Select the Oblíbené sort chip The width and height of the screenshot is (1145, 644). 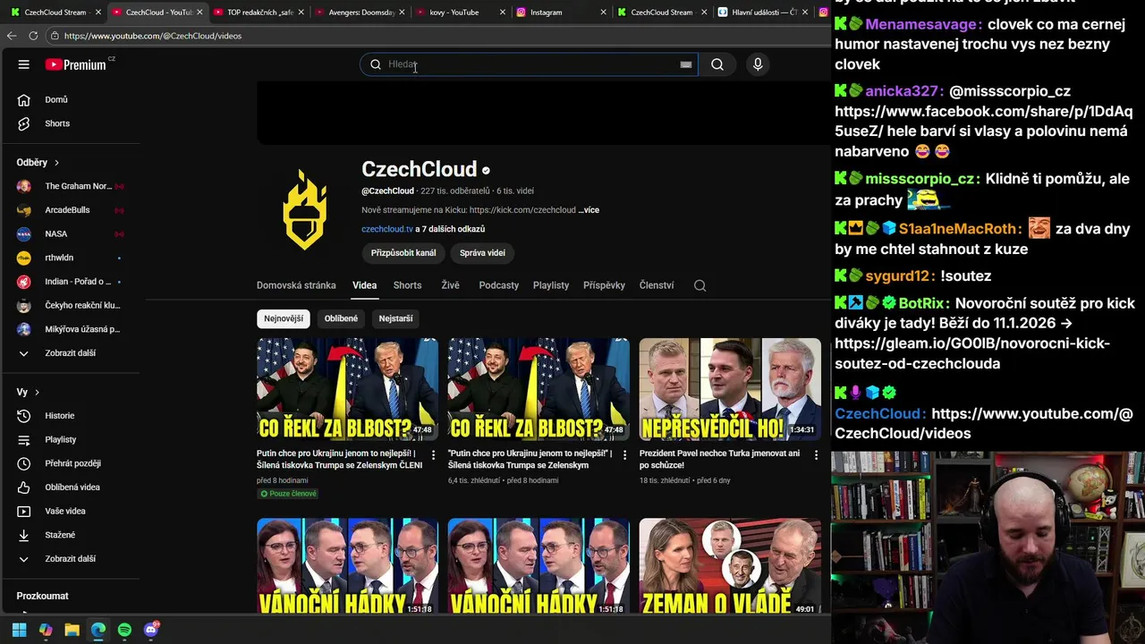[341, 318]
